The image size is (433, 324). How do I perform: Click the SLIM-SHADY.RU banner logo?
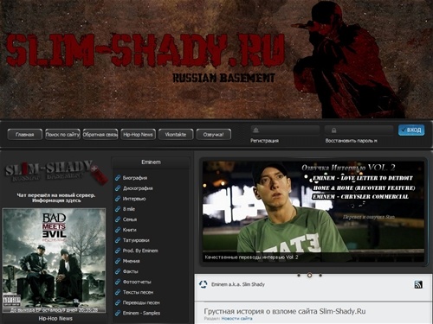pos(145,49)
